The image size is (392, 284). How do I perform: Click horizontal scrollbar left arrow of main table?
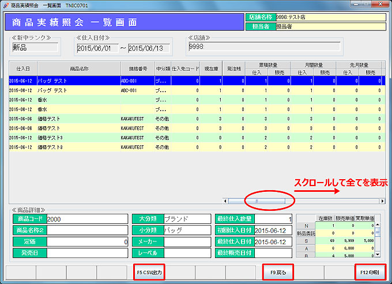coord(225,201)
